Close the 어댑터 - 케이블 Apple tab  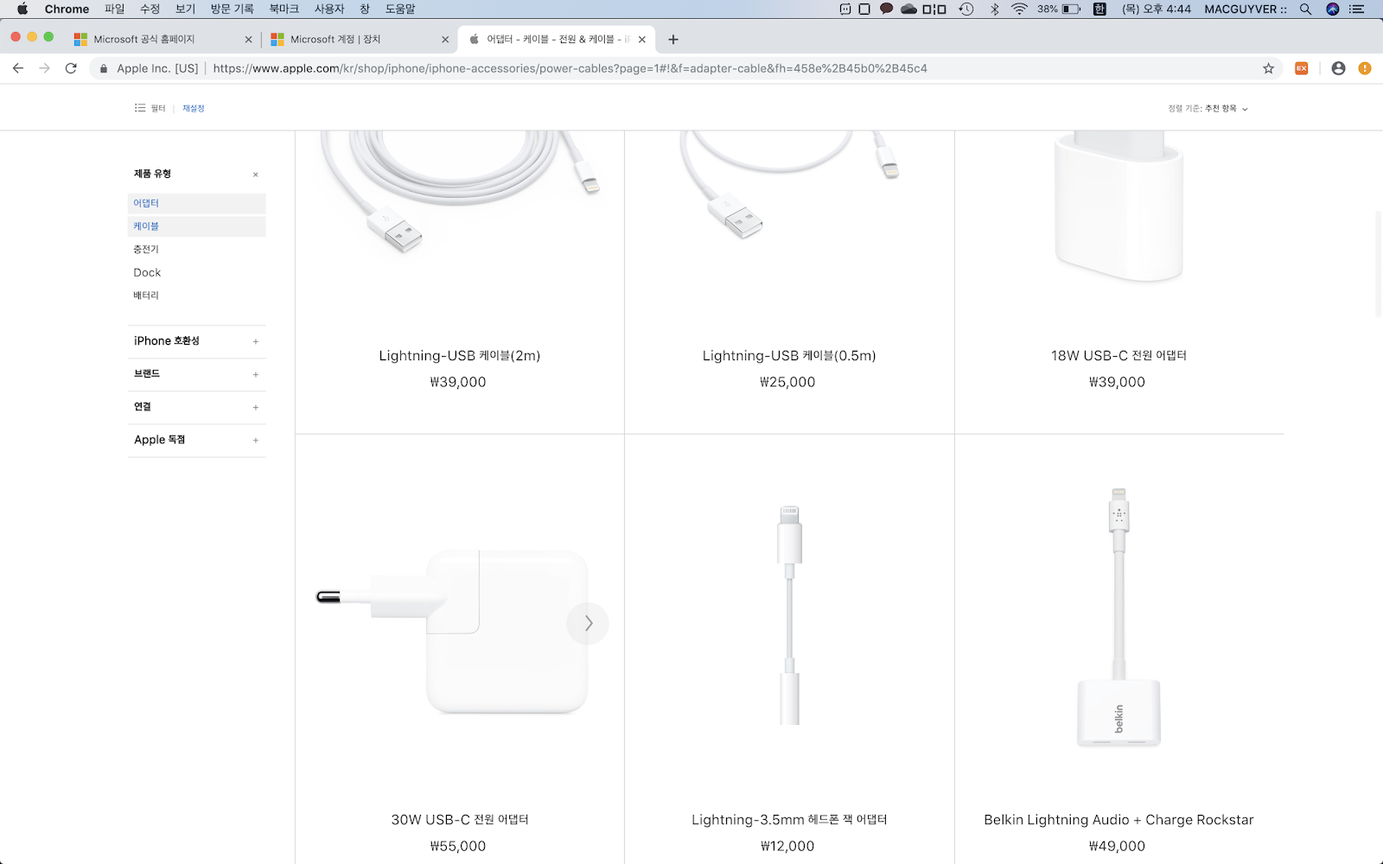(641, 39)
